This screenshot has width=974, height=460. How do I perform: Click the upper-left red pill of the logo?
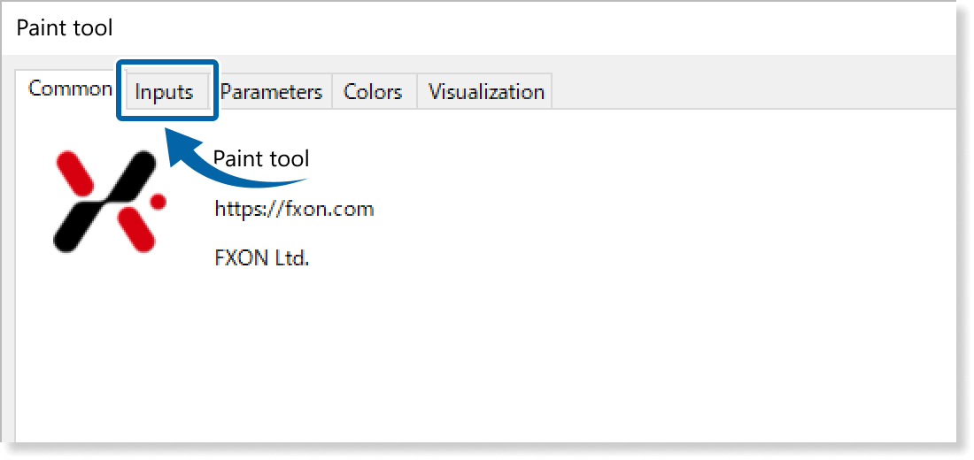click(x=73, y=173)
